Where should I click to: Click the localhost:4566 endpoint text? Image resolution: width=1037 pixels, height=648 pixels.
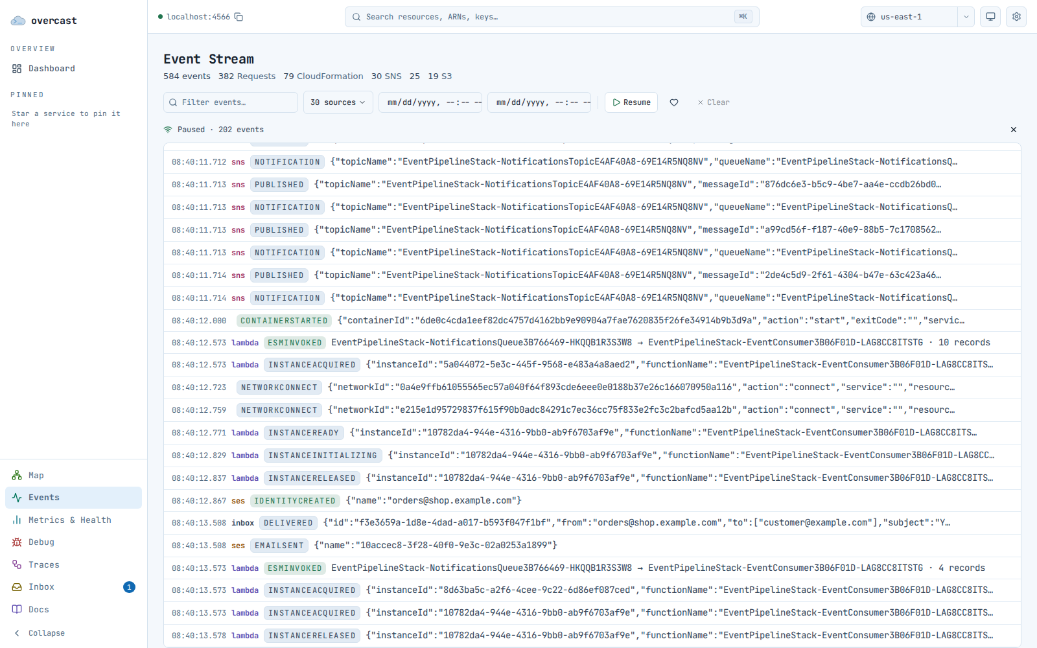(198, 17)
